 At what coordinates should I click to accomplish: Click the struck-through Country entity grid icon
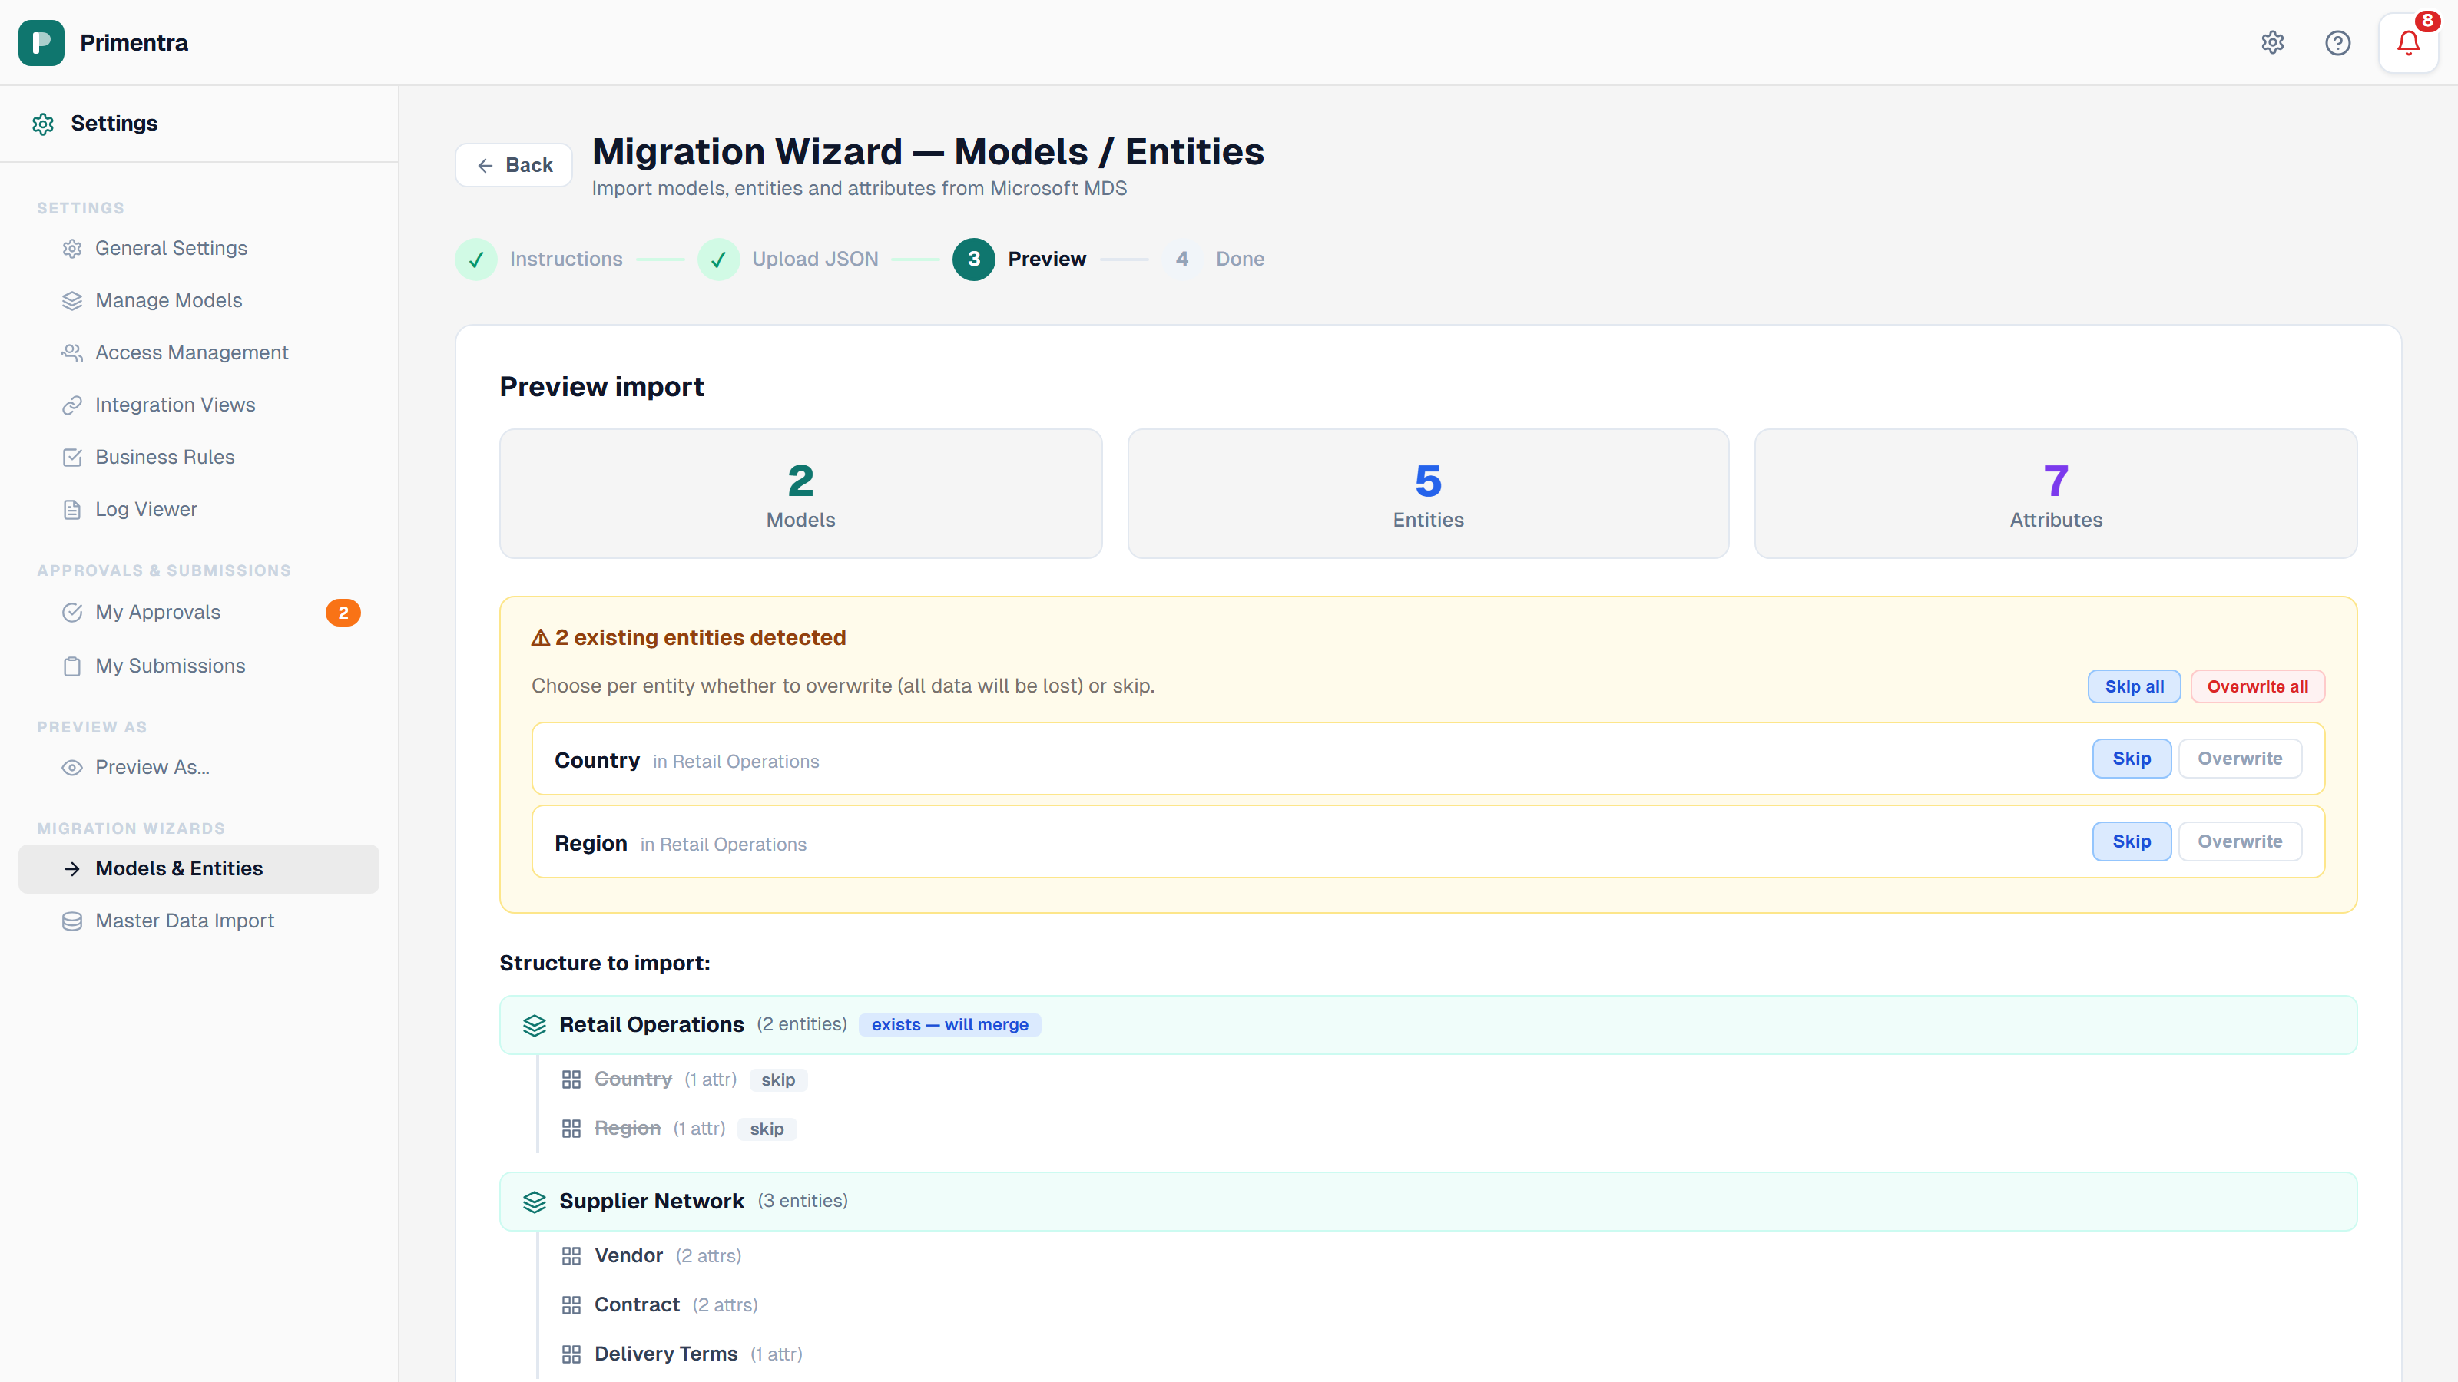[571, 1079]
